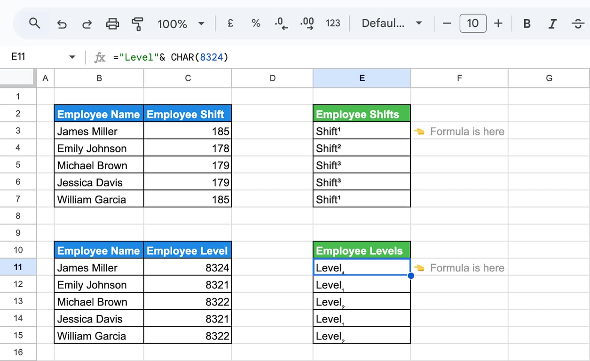Select Employee Name header in row 10
590x361 pixels.
coord(99,250)
